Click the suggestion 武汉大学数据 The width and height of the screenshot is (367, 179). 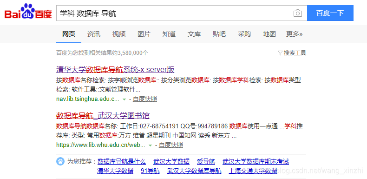pyautogui.click(x=171, y=161)
